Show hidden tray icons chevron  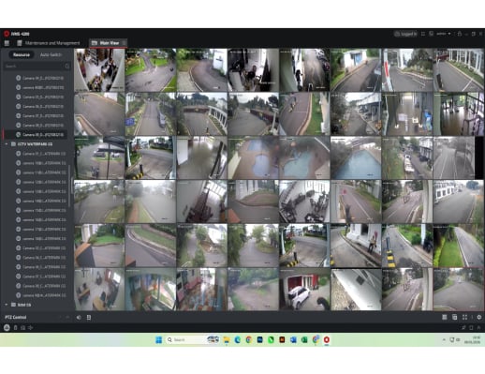point(444,339)
